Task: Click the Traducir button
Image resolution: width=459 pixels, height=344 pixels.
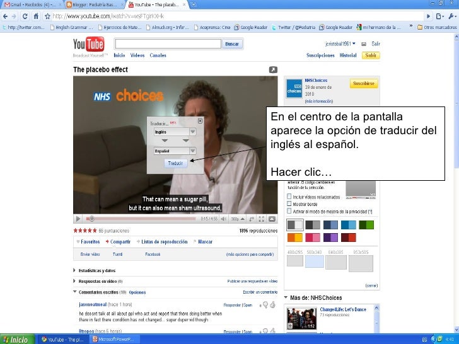Action: (175, 163)
